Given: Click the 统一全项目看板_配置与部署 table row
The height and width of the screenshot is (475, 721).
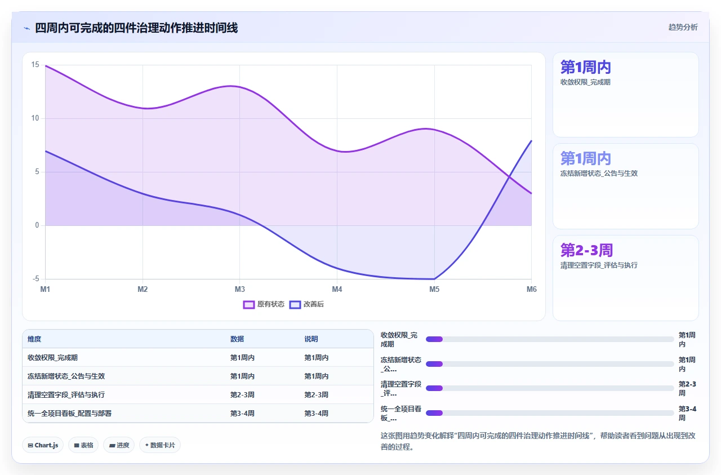Looking at the screenshot, I should coord(198,413).
